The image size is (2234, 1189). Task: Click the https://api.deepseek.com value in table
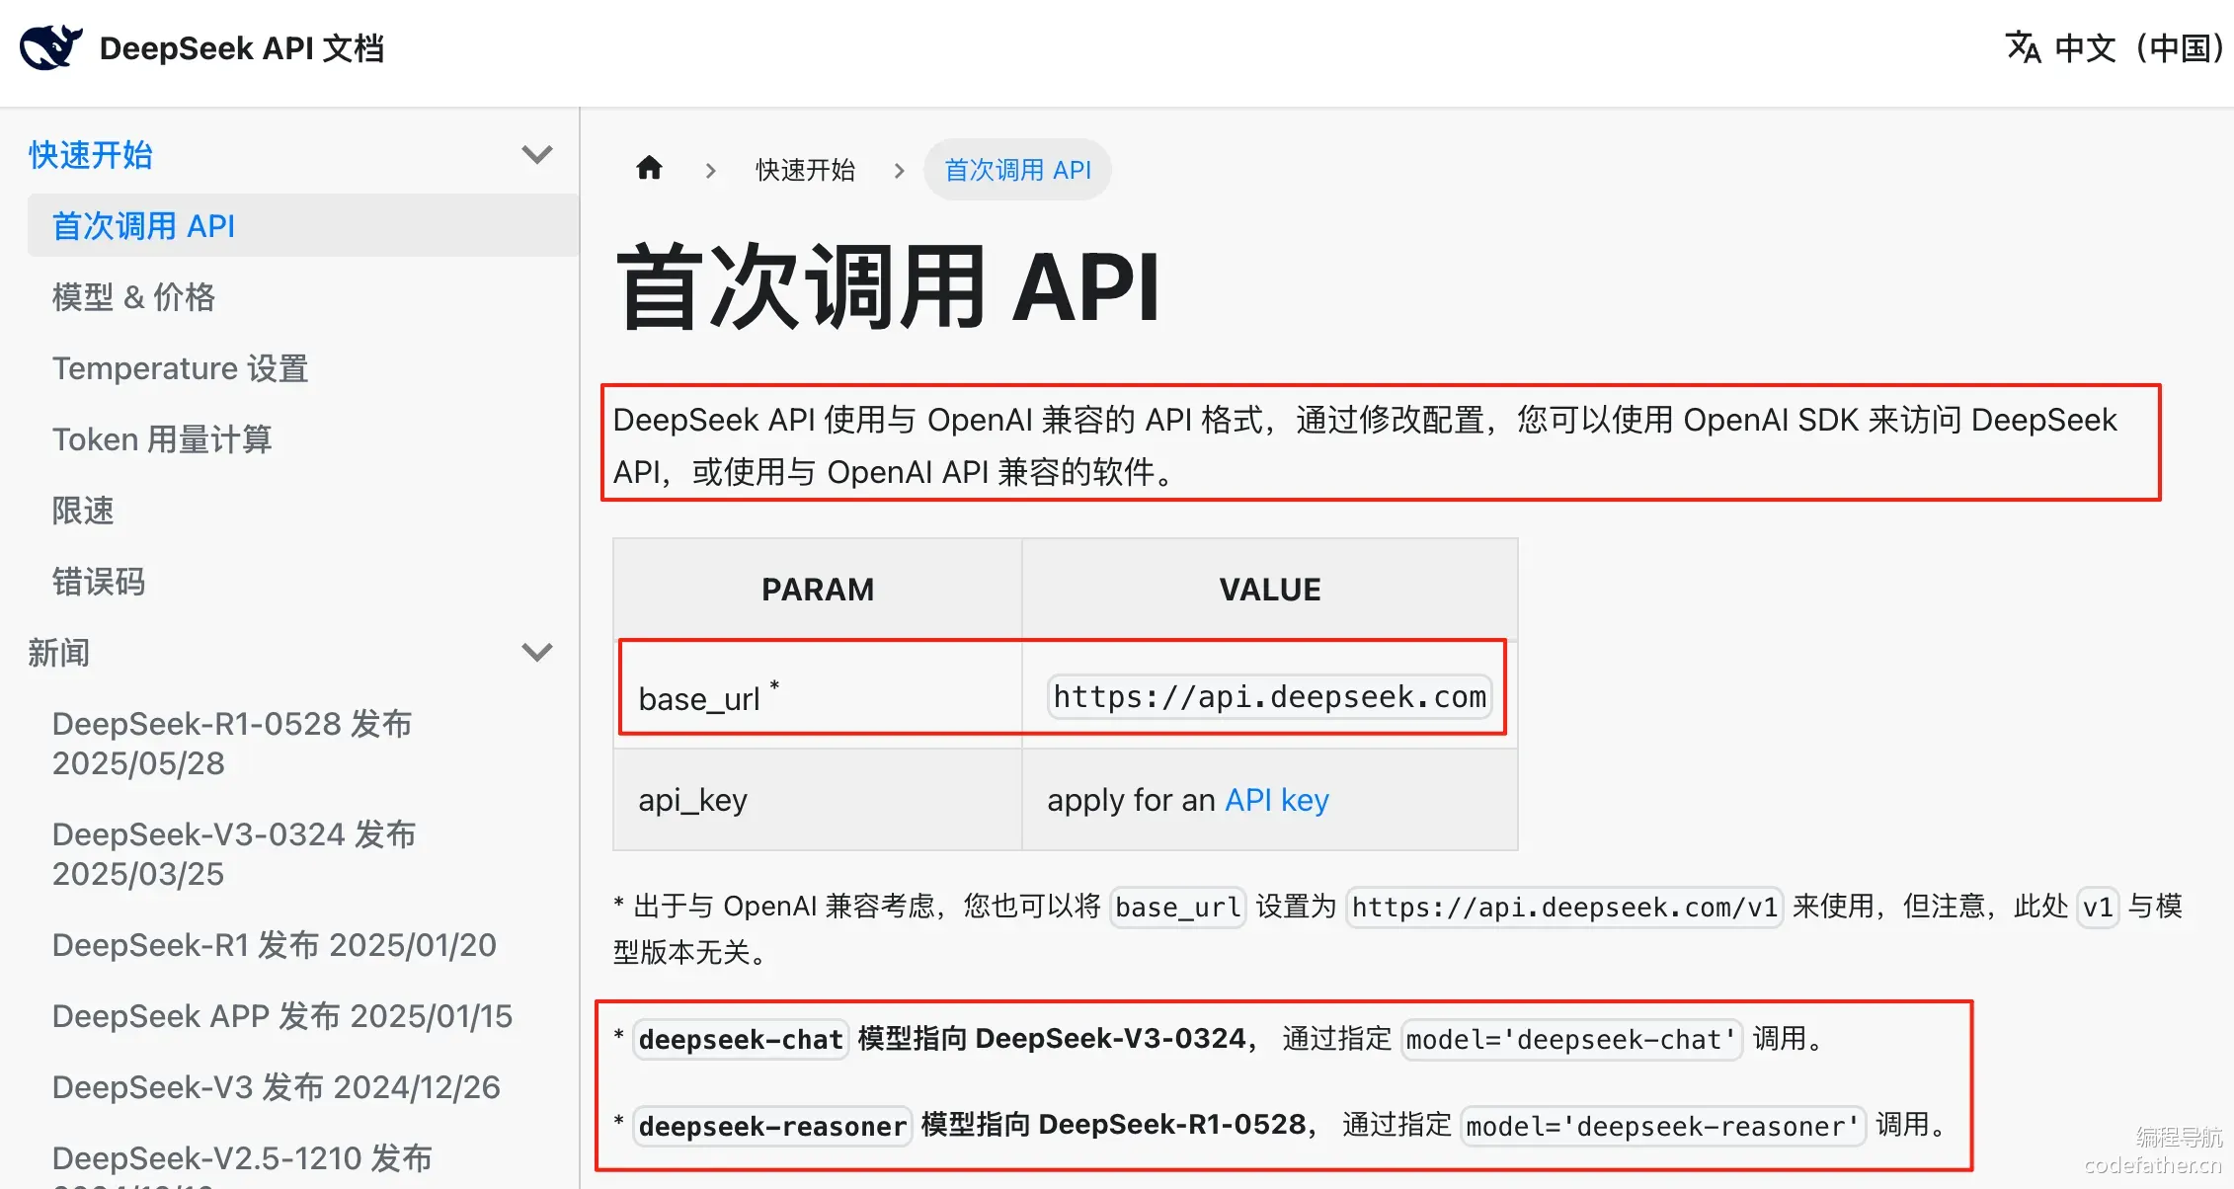[x=1270, y=697]
